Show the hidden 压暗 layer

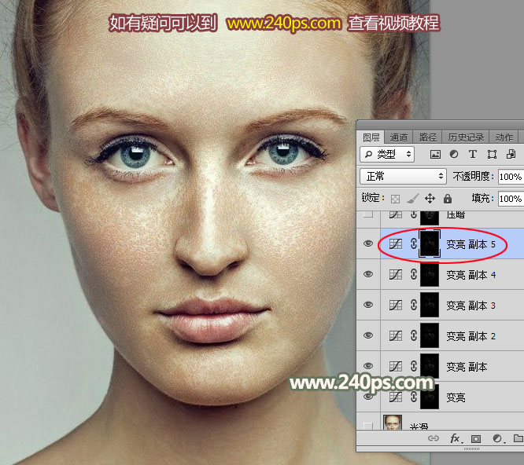368,214
